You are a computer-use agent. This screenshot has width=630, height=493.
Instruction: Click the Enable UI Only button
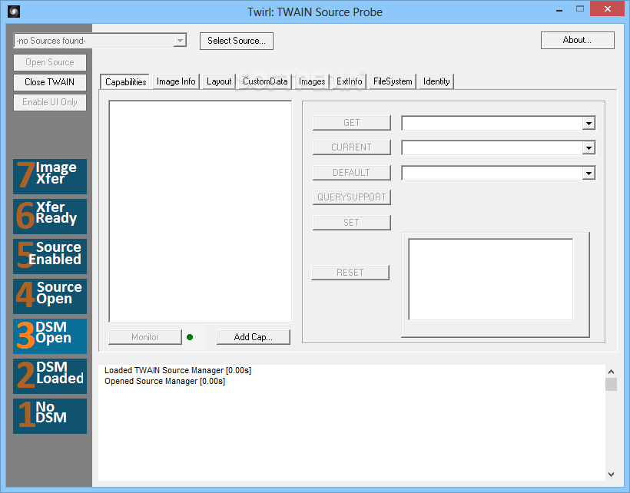[x=50, y=102]
